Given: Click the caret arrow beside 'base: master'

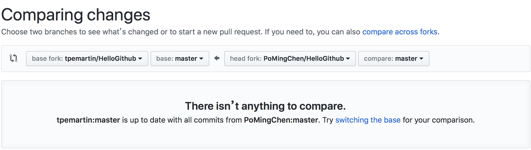Looking at the screenshot, I should (x=201, y=59).
